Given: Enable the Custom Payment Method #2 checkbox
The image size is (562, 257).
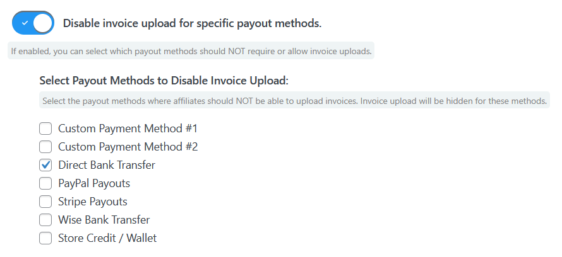Looking at the screenshot, I should (x=45, y=147).
